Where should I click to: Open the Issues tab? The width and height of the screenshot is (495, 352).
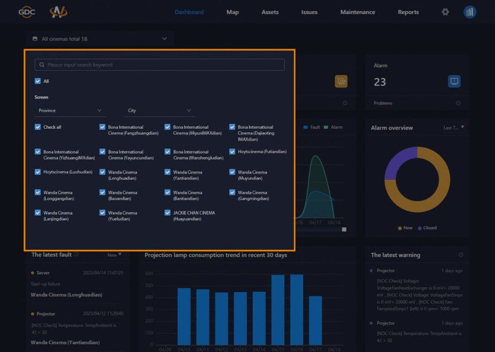coord(309,12)
